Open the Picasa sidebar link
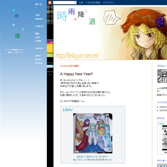Screen dimensions: 167x167 point(39,63)
